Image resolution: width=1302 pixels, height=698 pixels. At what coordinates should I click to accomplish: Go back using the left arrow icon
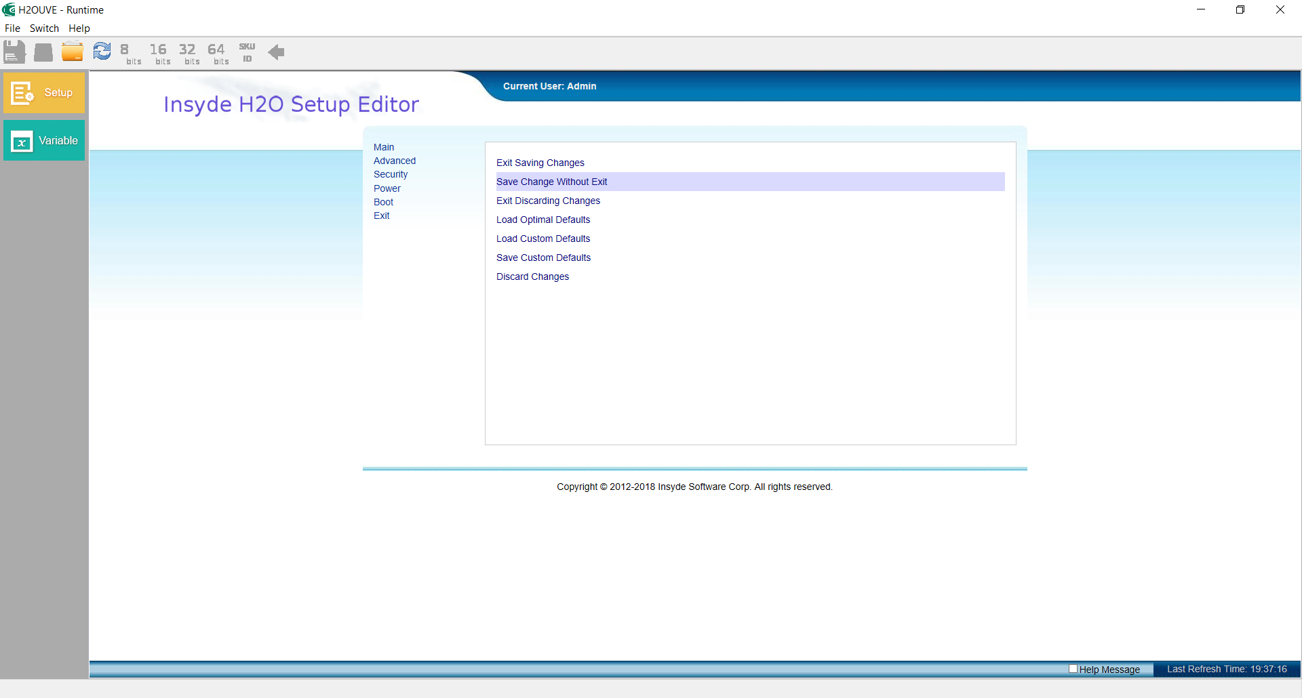point(276,52)
